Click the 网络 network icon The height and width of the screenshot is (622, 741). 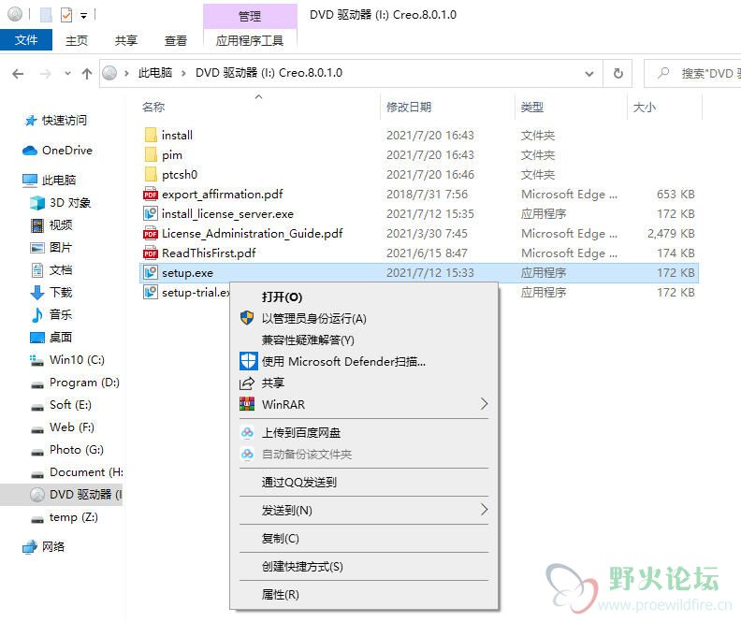30,547
